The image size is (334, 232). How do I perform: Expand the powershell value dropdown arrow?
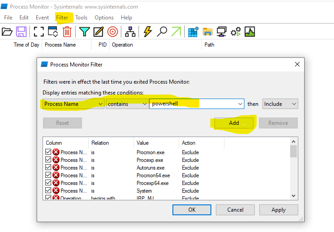click(240, 104)
